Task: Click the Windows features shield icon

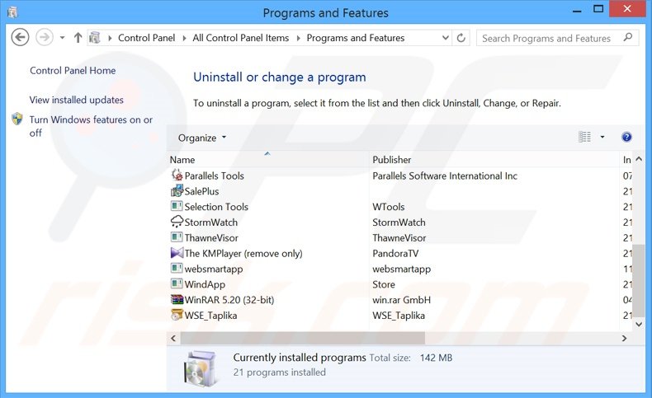Action: tap(17, 119)
